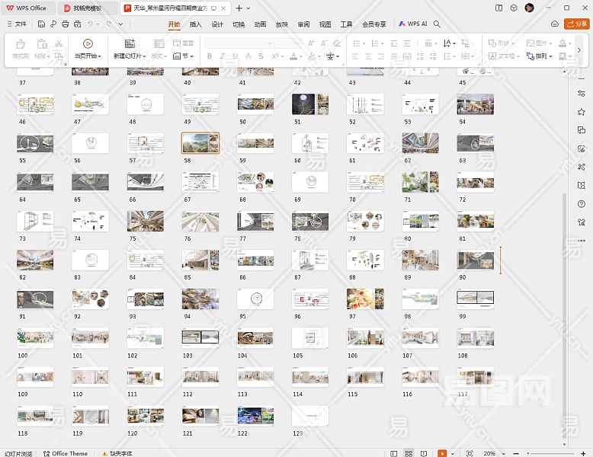Image resolution: width=593 pixels, height=457 pixels.
Task: Open the 插入 ribbon tab
Action: (x=196, y=24)
